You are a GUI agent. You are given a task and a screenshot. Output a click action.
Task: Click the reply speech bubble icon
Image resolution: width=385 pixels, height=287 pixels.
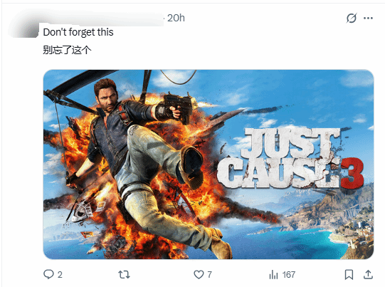(x=48, y=274)
